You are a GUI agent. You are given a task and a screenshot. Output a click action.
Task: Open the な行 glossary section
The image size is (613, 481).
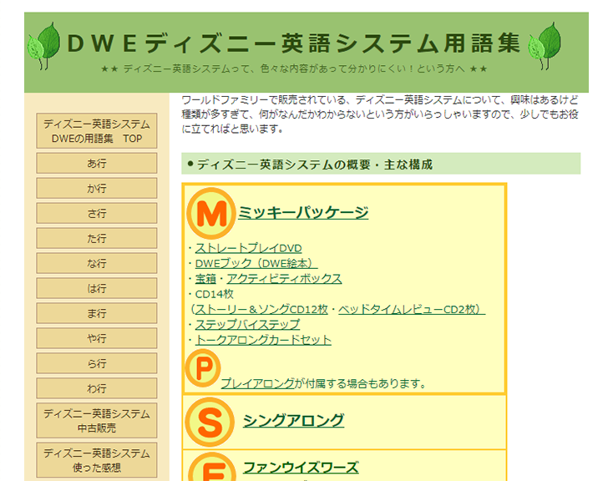point(97,263)
